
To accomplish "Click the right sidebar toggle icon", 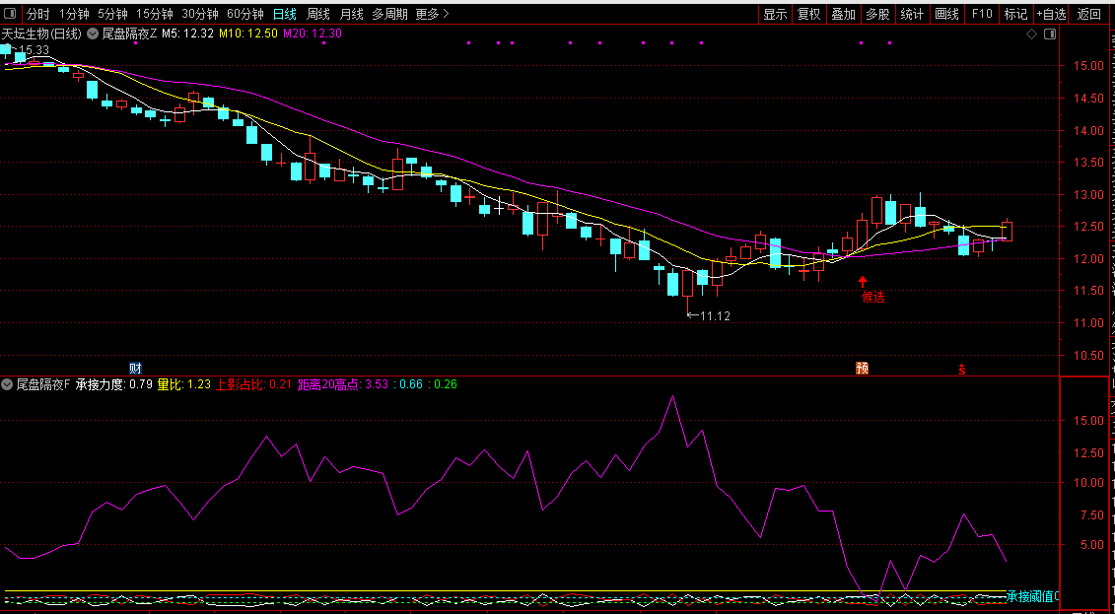I will pyautogui.click(x=1050, y=34).
